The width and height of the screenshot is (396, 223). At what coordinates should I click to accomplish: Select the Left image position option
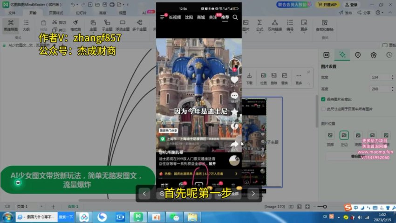[x=344, y=135]
